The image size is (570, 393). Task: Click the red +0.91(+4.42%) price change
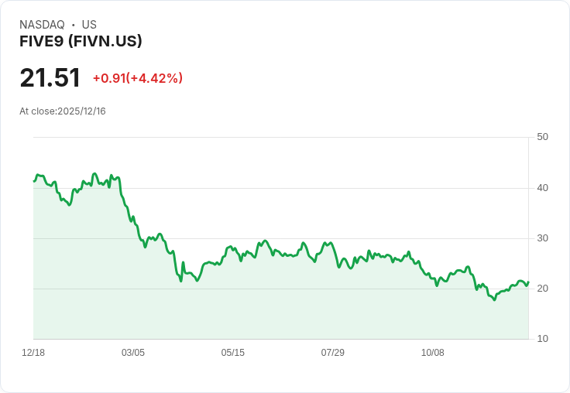[138, 78]
